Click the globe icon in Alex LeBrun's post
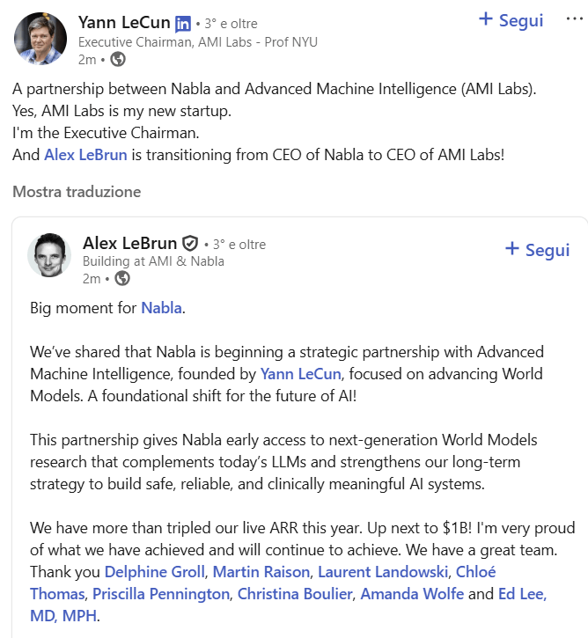588x638 pixels. click(x=122, y=279)
